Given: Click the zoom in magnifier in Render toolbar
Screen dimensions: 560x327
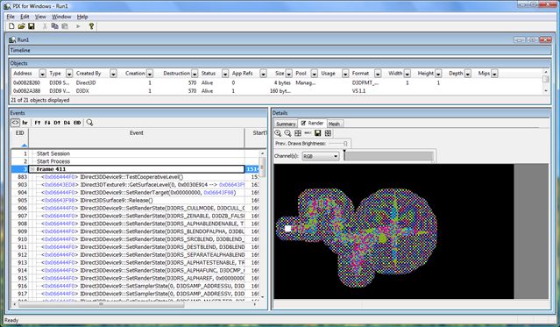Looking at the screenshot, I should [x=278, y=133].
